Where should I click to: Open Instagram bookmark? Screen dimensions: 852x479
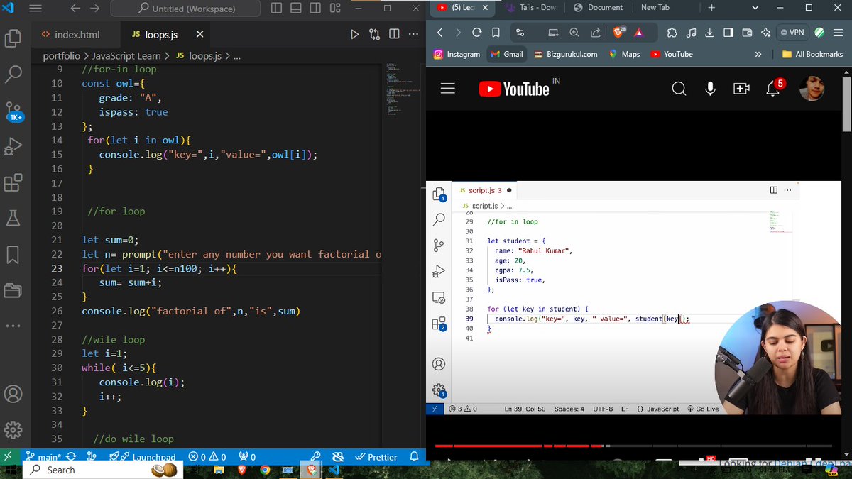click(x=457, y=54)
